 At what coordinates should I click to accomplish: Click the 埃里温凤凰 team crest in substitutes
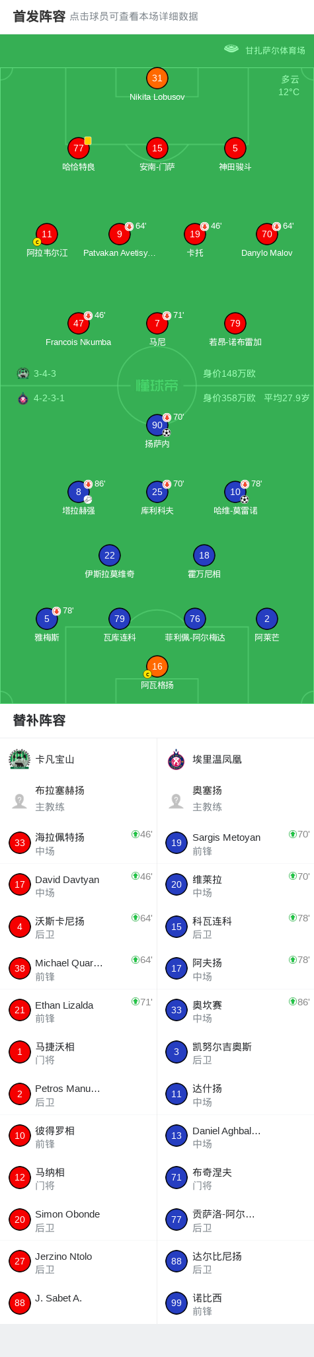[x=177, y=759]
